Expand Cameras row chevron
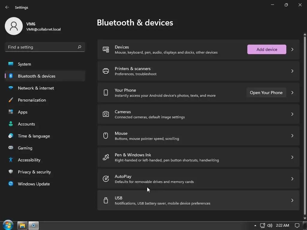The height and width of the screenshot is (230, 307). 292,114
